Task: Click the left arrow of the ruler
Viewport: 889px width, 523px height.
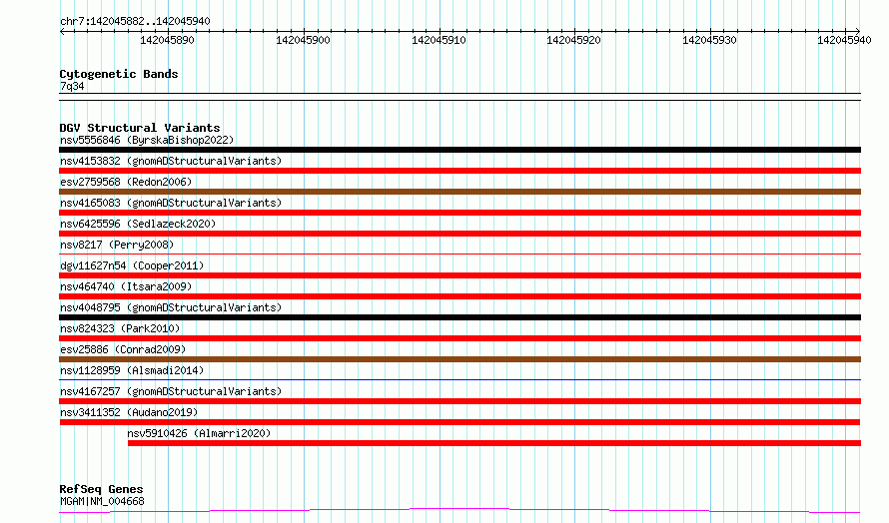Action: [x=62, y=31]
